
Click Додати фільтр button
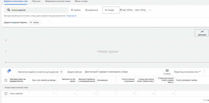click(75, 72)
